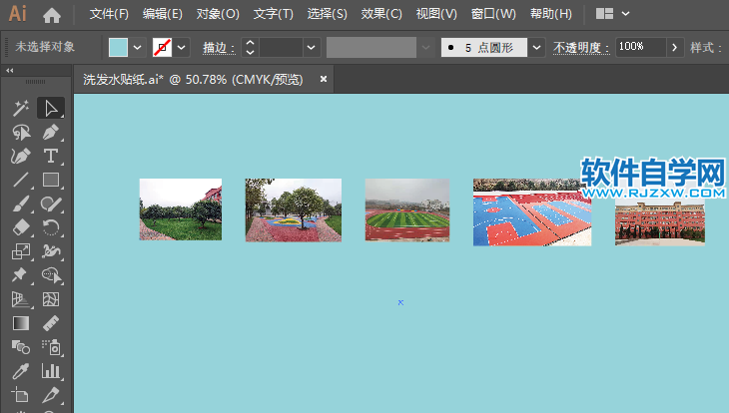The image size is (729, 413).
Task: Click the 100% opacity input field
Action: [x=641, y=48]
